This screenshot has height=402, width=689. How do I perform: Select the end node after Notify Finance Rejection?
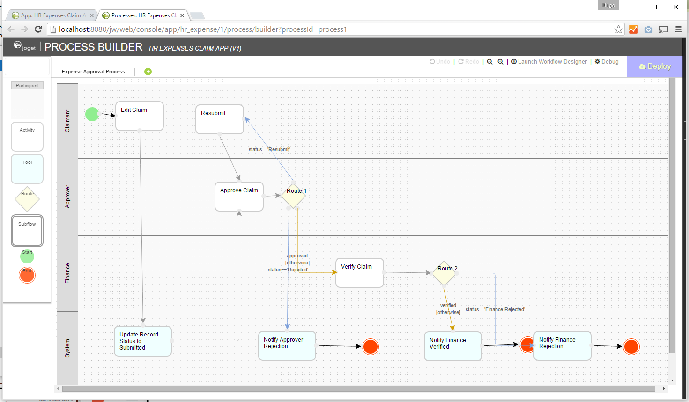click(631, 347)
